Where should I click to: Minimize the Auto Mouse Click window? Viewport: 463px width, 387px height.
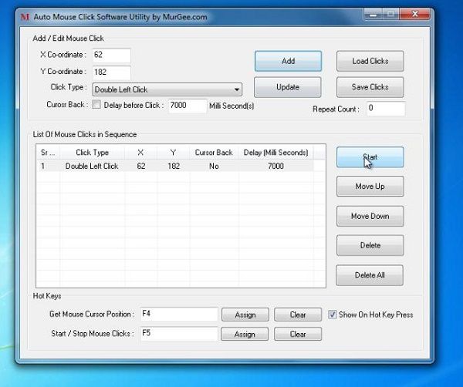[x=373, y=15]
